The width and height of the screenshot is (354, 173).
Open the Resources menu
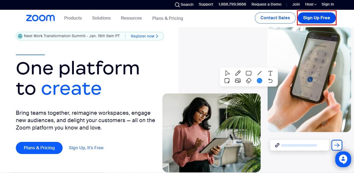pos(131,18)
